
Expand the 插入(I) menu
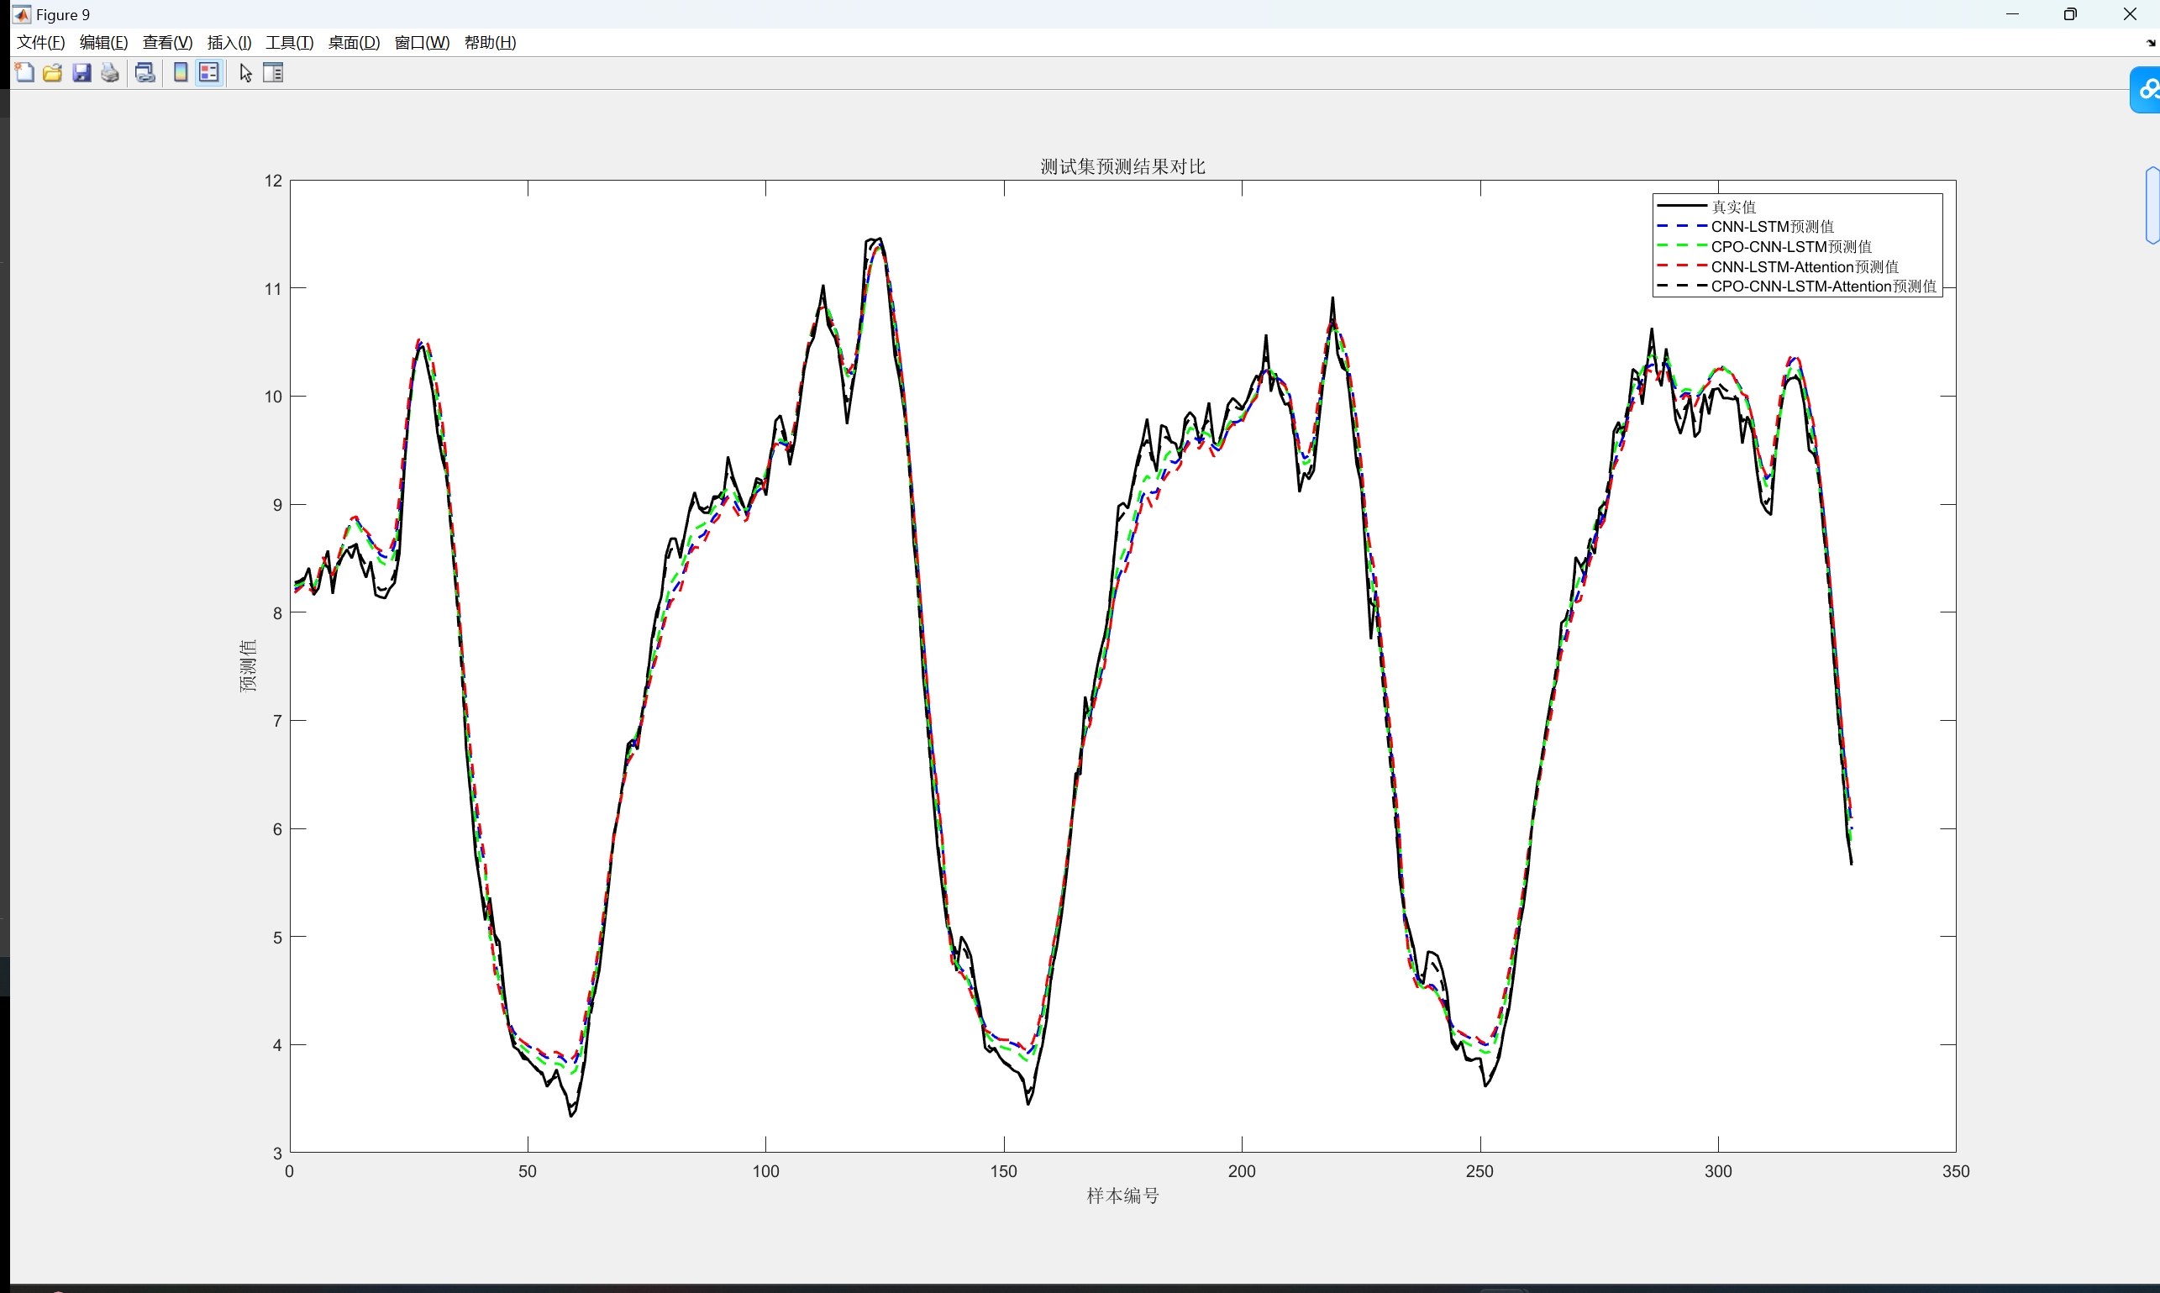[x=229, y=43]
